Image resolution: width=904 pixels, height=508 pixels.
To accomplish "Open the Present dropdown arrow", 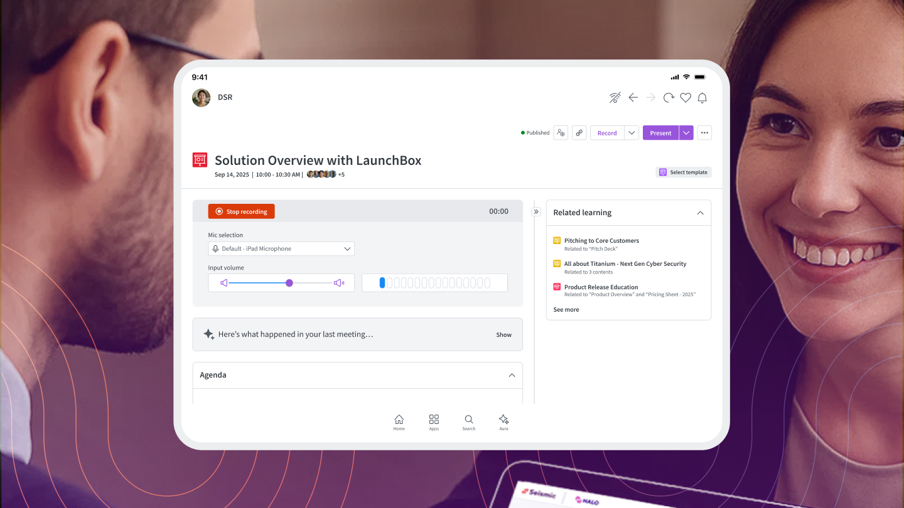I will [x=686, y=133].
